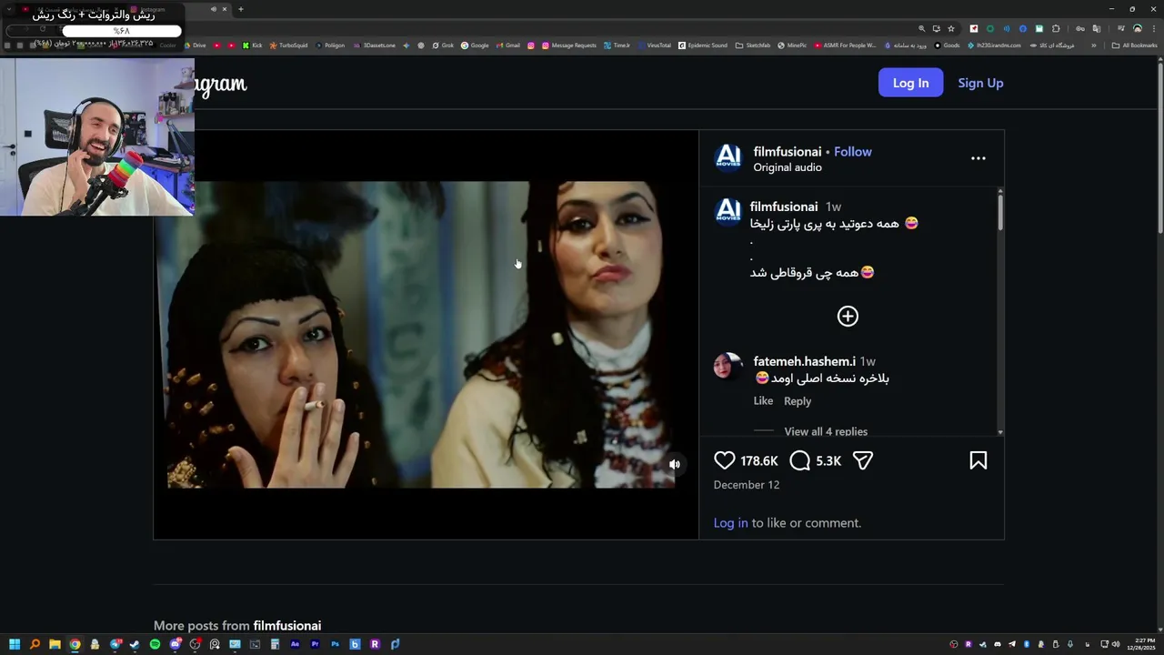Open filmfusionai profile from the post header

click(x=788, y=152)
